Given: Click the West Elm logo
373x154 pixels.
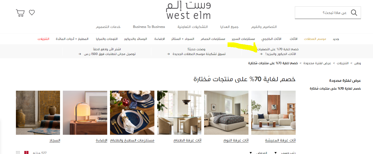Looking at the screenshot, I should tap(188, 10).
